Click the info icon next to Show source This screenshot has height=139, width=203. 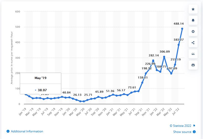tap(194, 132)
